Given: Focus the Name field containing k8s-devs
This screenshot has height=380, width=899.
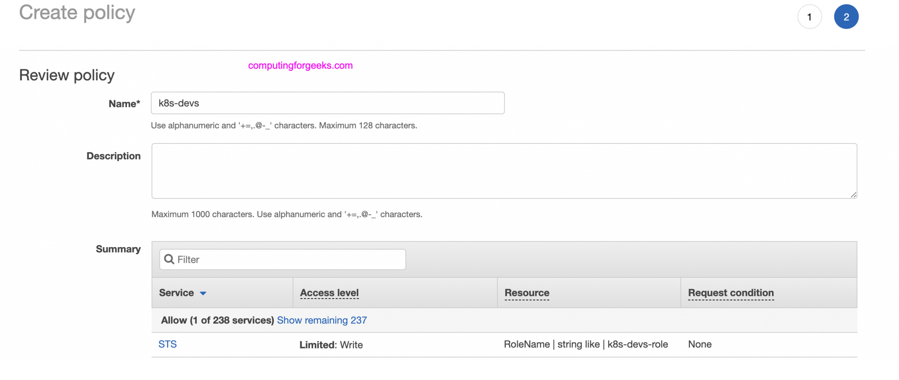Looking at the screenshot, I should point(327,103).
